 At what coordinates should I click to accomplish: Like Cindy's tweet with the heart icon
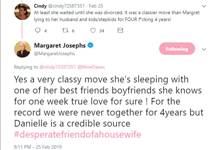click(92, 31)
